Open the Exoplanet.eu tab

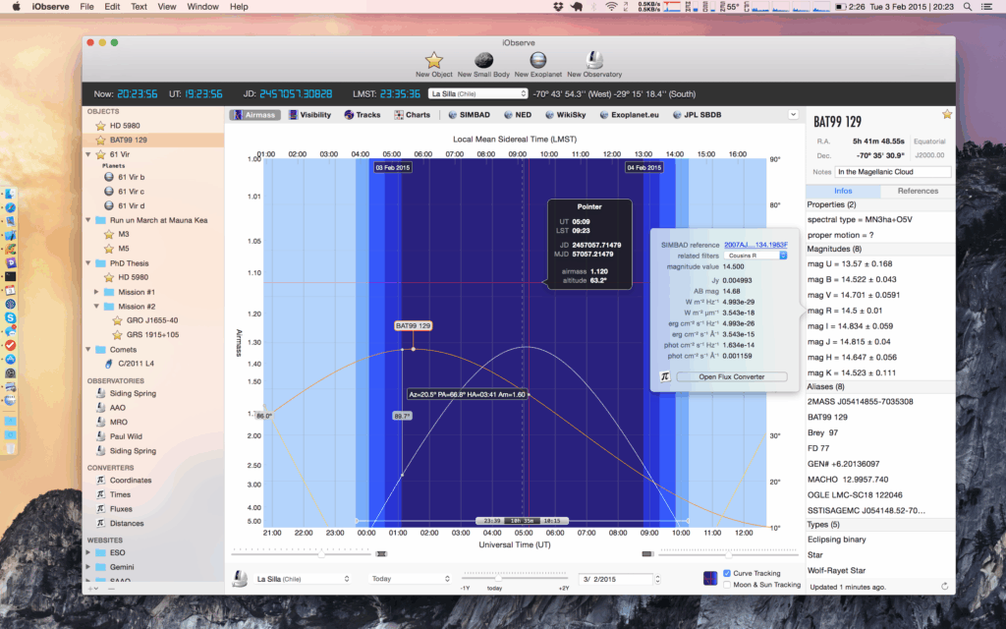tap(629, 115)
